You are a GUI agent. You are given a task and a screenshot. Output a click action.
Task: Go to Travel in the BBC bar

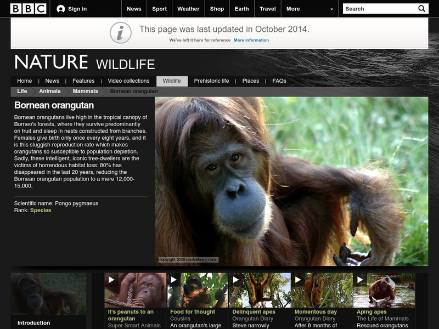tap(268, 9)
